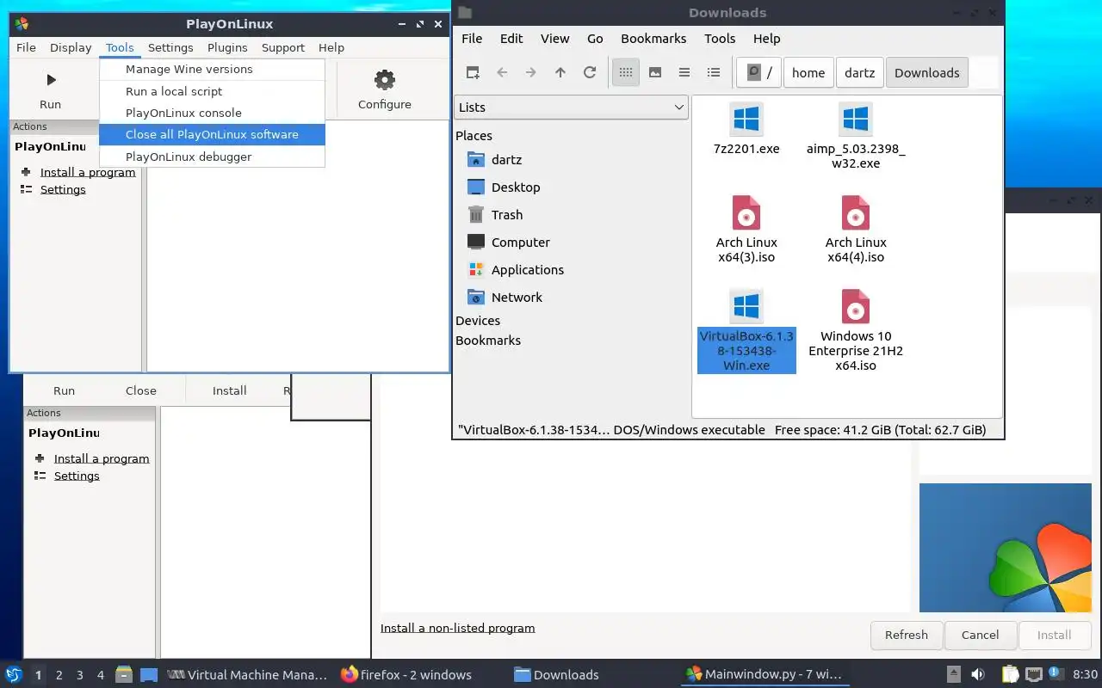
Task: Click Install in the background PlayOnLinux toolbar
Action: tap(230, 390)
